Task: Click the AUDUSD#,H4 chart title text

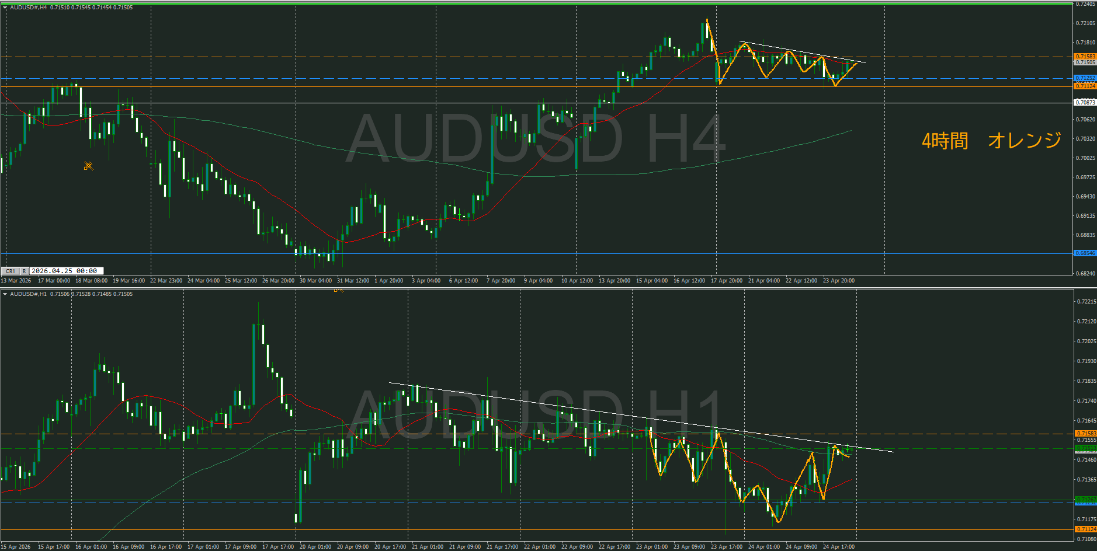Action: pos(29,8)
